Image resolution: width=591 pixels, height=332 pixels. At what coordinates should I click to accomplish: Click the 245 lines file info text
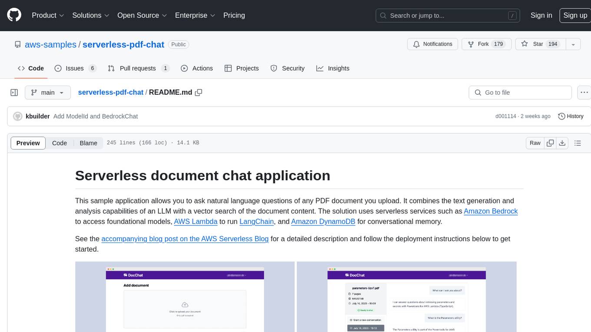pyautogui.click(x=153, y=143)
